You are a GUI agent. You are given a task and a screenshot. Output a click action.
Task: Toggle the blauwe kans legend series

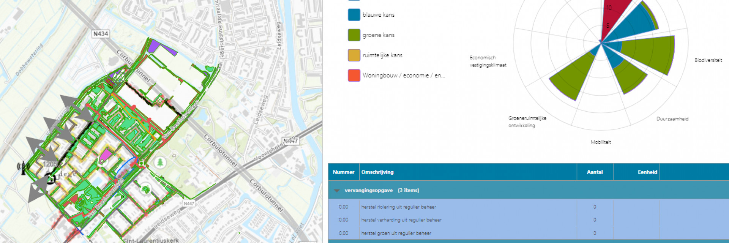click(x=379, y=15)
